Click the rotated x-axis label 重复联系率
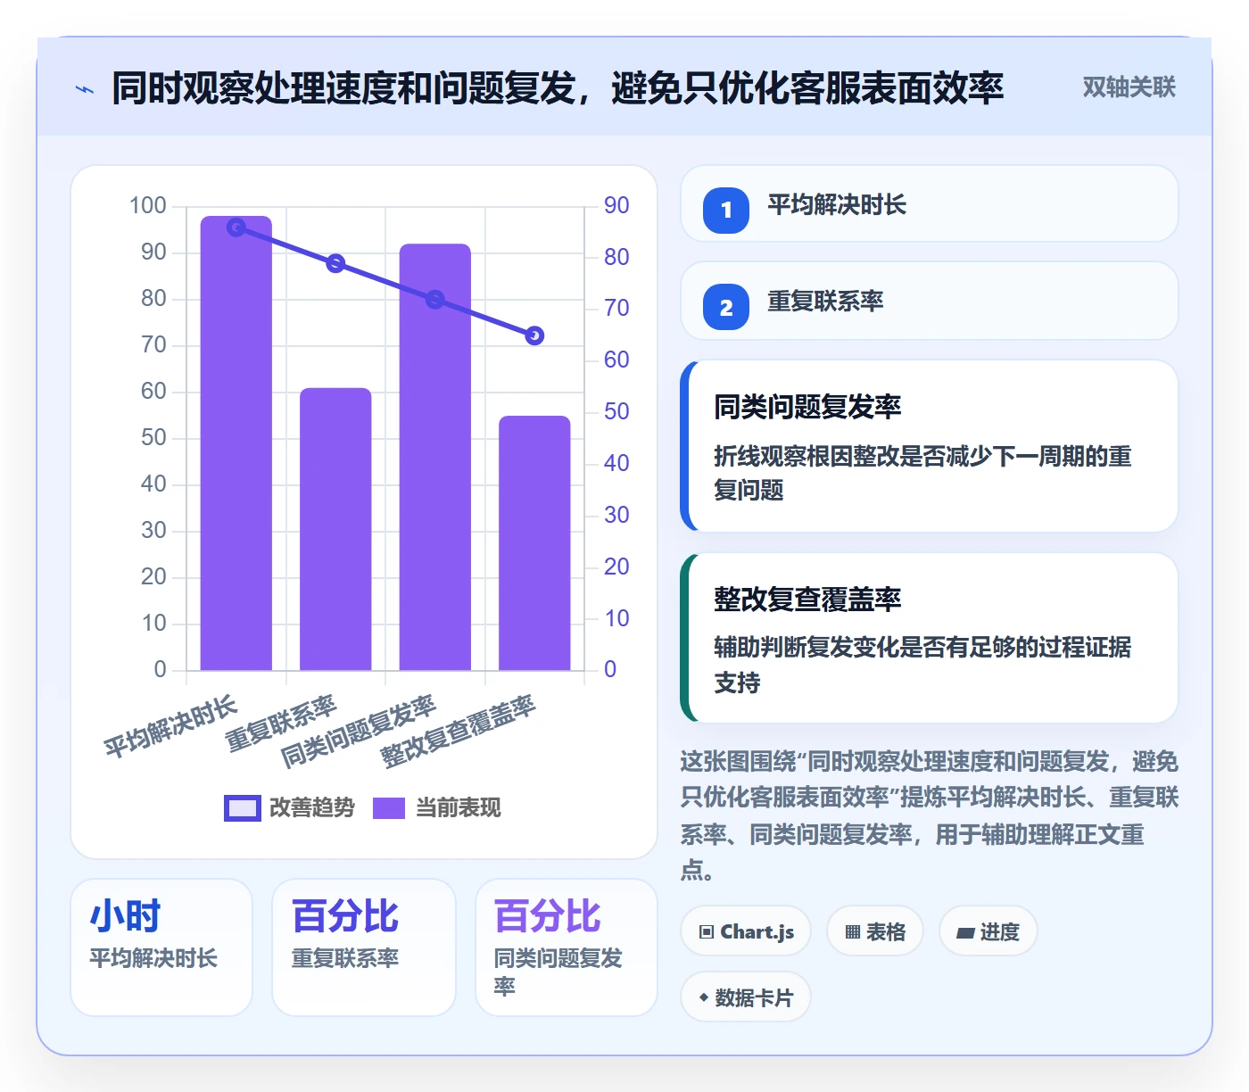This screenshot has height=1092, width=1249. 281,724
